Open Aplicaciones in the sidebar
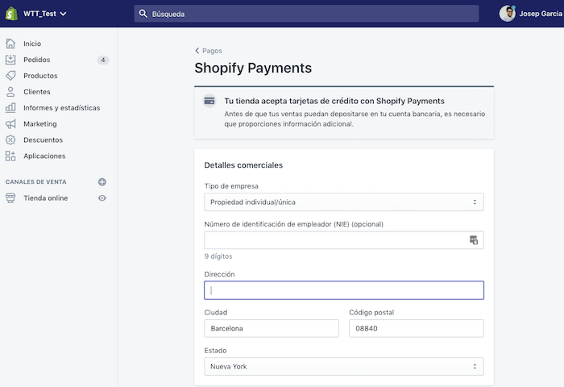This screenshot has width=564, height=387. tap(44, 156)
